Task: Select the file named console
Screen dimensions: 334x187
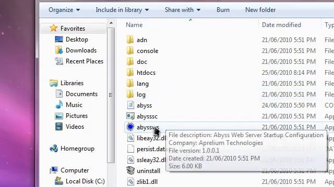Action: 147,51
